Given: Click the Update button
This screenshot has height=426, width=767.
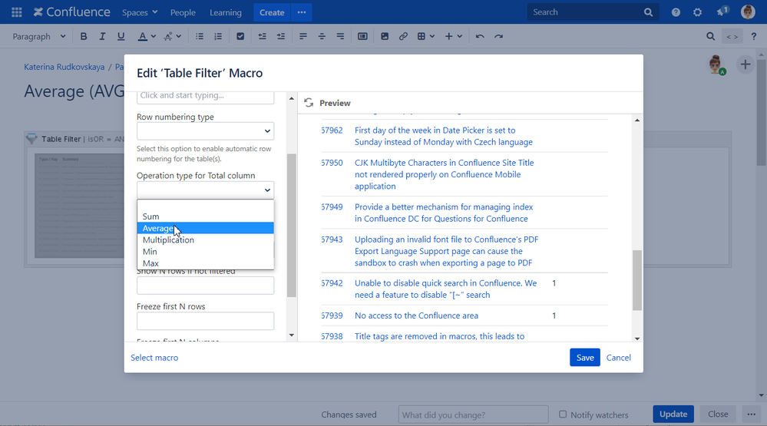Looking at the screenshot, I should (x=673, y=414).
